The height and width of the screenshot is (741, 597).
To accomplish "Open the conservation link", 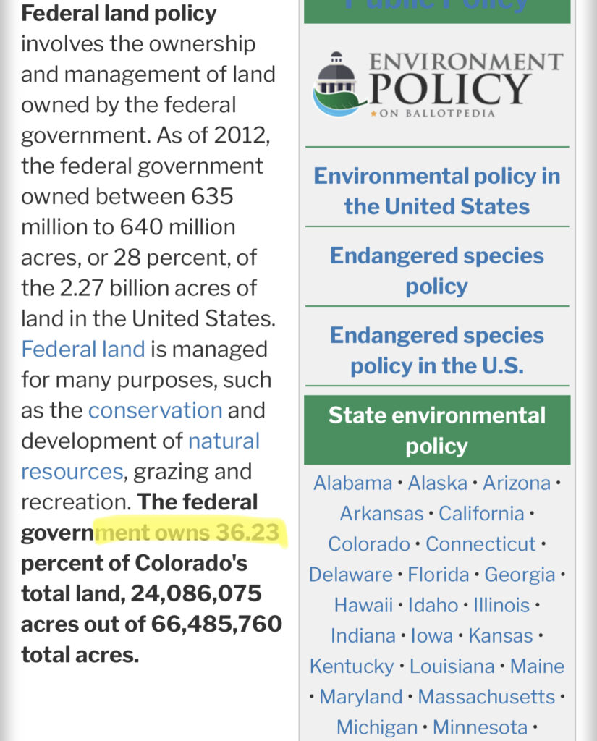I will click(155, 410).
